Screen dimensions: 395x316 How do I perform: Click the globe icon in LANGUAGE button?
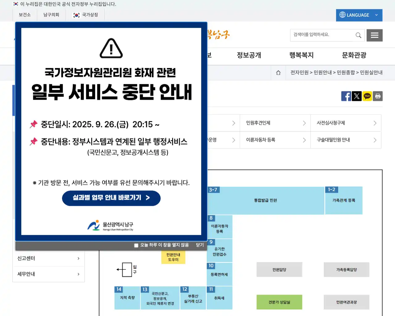pyautogui.click(x=343, y=15)
